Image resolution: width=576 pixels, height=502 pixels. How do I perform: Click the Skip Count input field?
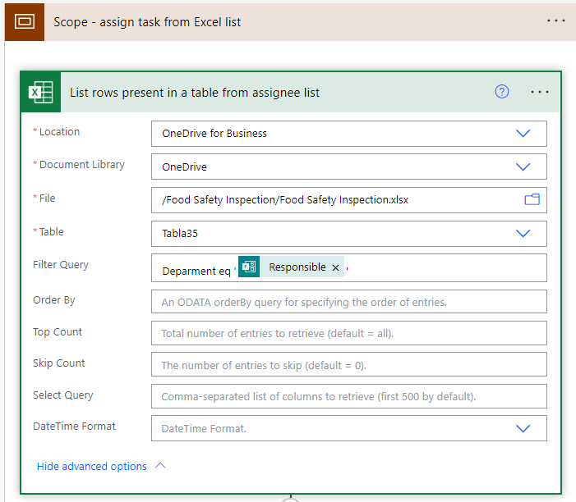(349, 364)
